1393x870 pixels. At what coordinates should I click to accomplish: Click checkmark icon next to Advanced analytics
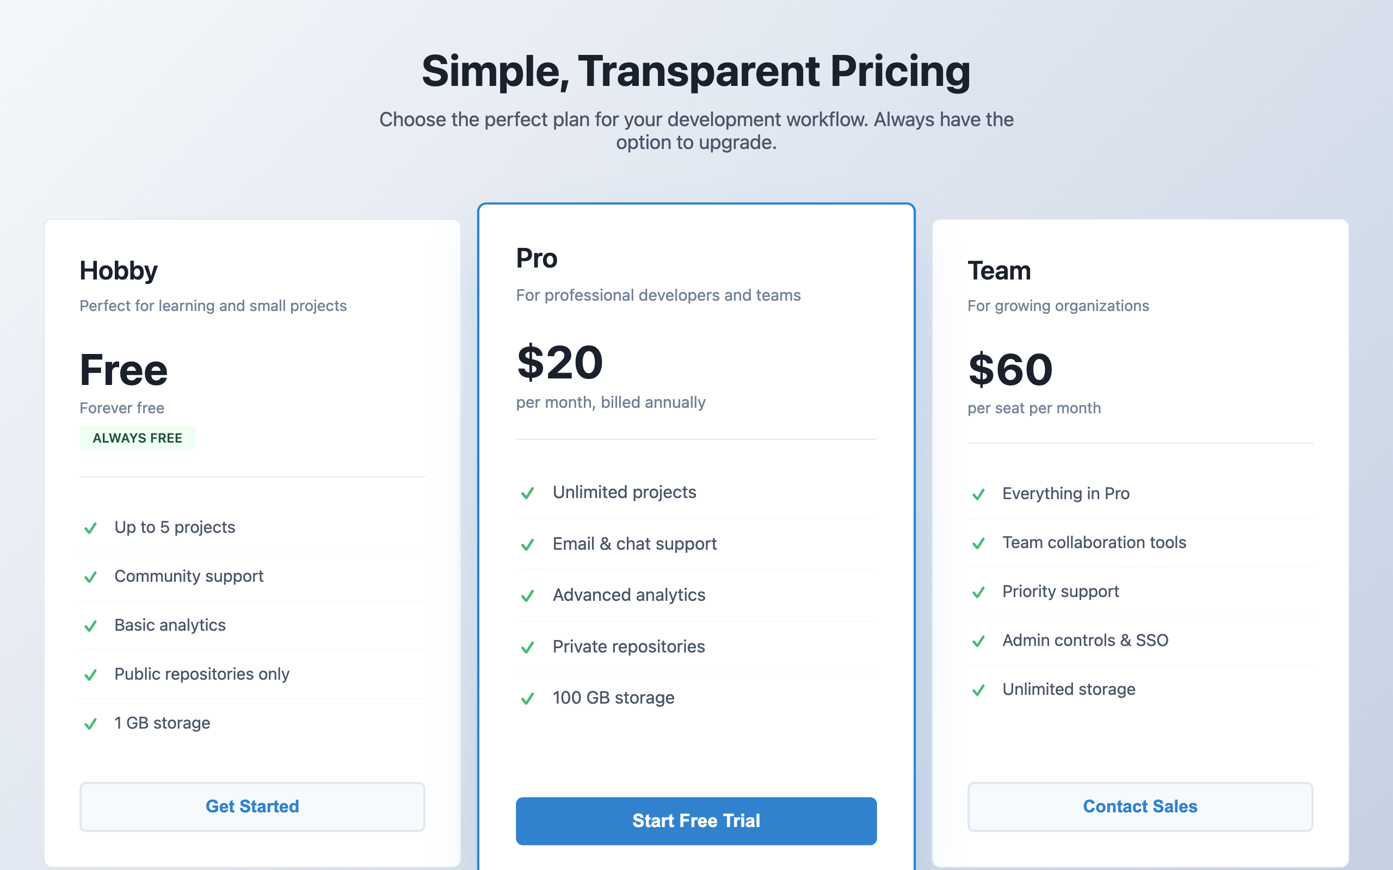527,595
